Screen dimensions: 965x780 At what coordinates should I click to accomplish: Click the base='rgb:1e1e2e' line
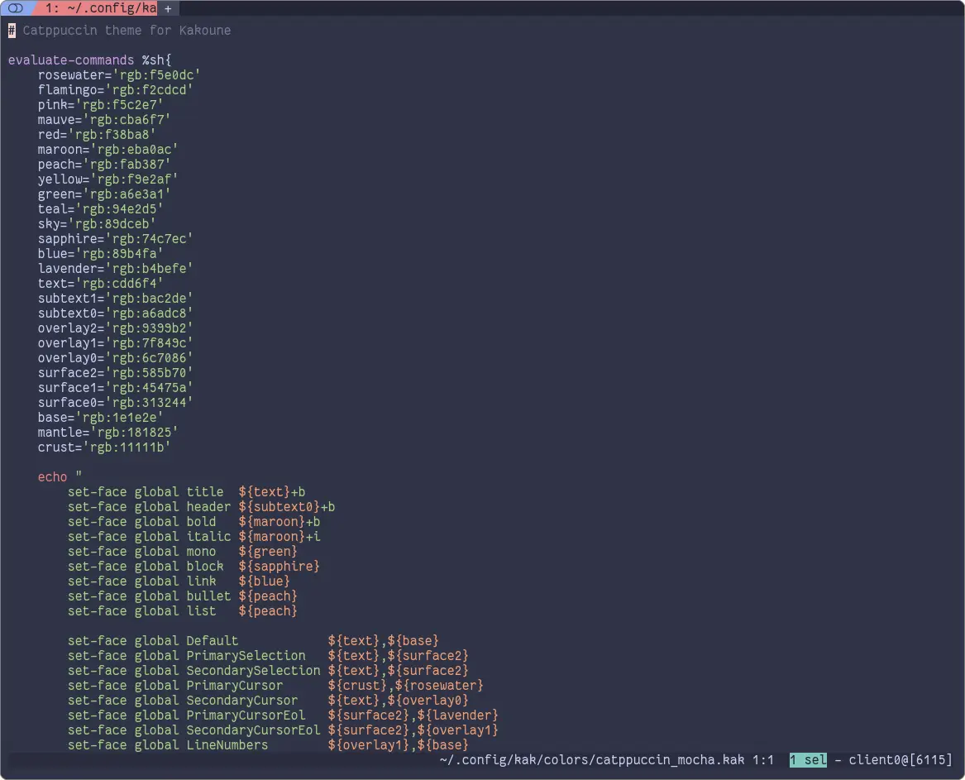[100, 418]
